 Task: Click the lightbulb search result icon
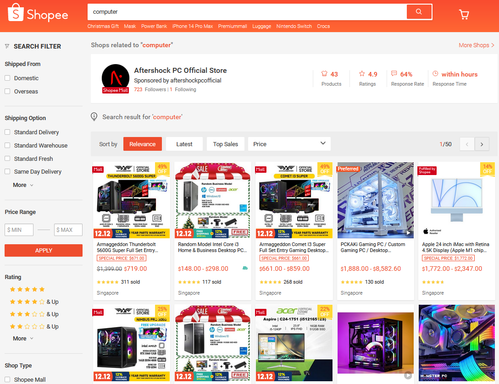[x=94, y=117]
